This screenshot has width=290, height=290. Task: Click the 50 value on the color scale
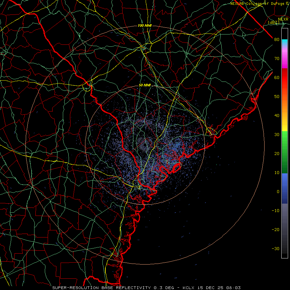(x=277, y=97)
